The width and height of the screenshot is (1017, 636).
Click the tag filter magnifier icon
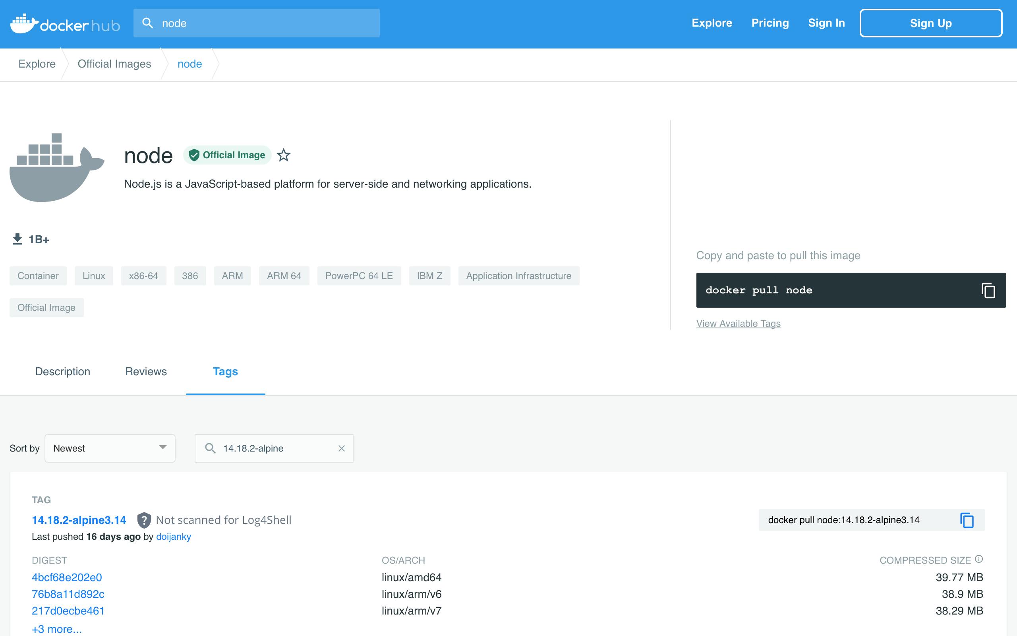point(210,448)
